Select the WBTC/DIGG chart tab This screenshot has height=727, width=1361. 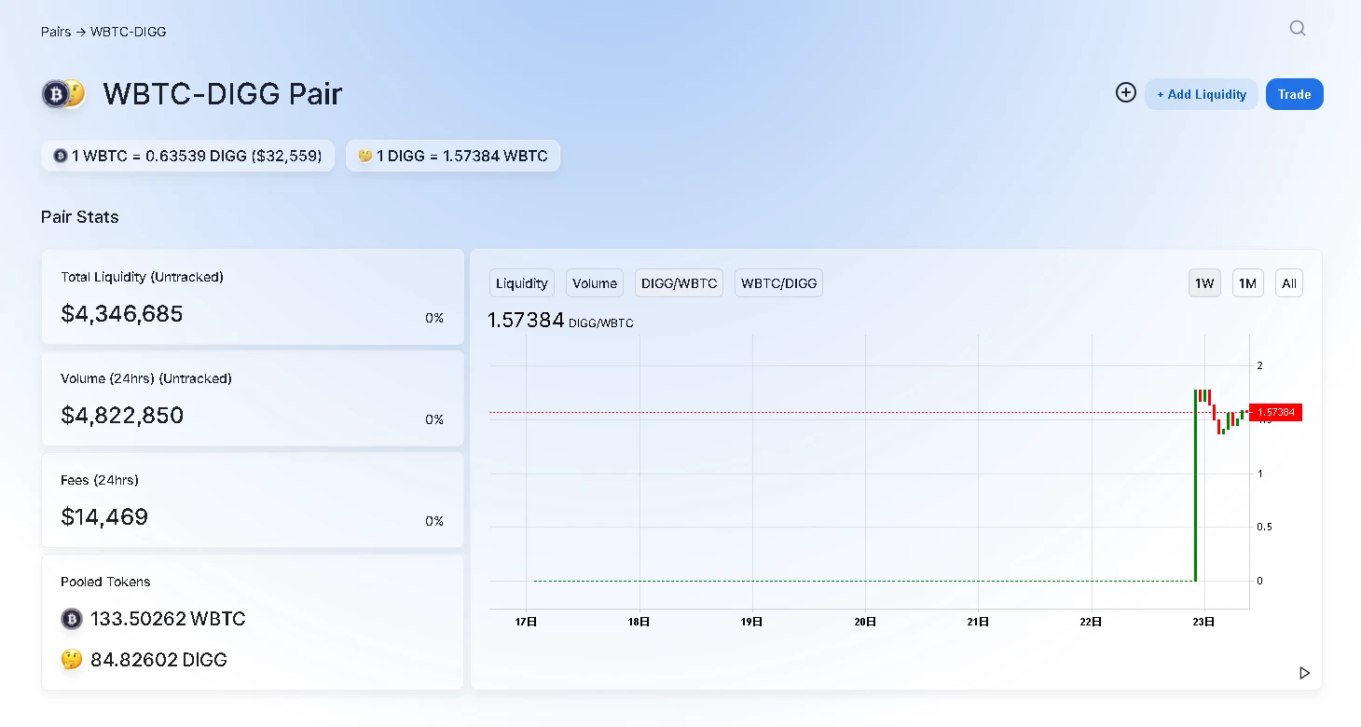778,283
